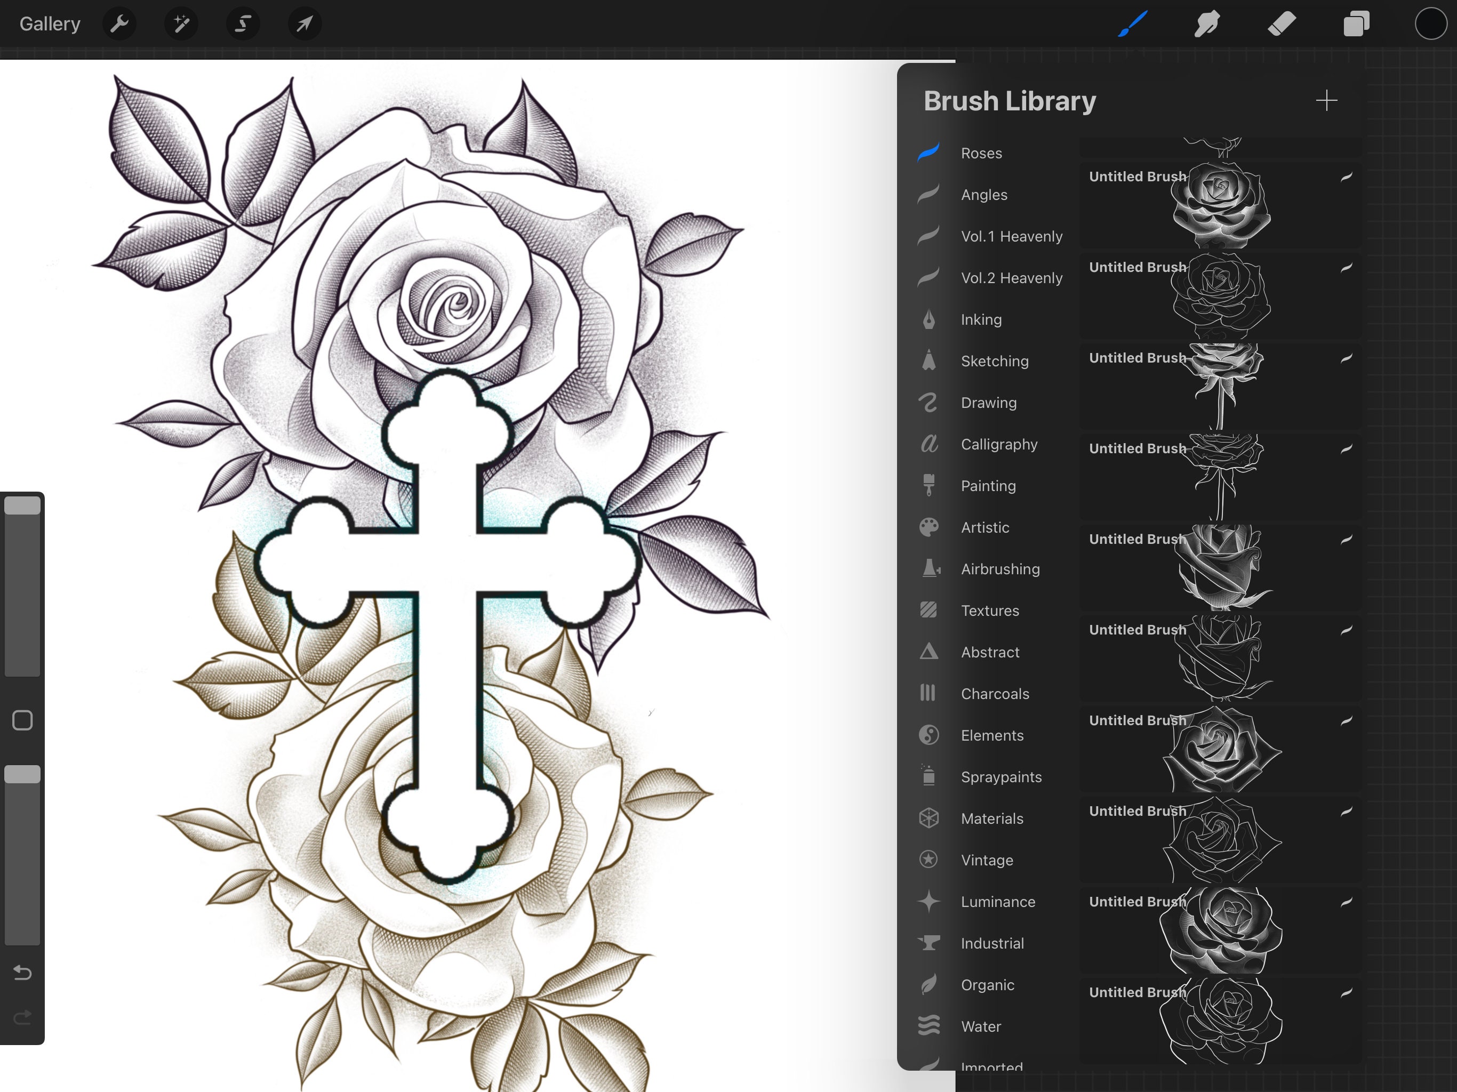
Task: Choose the Charcoals brush category
Action: 995,694
